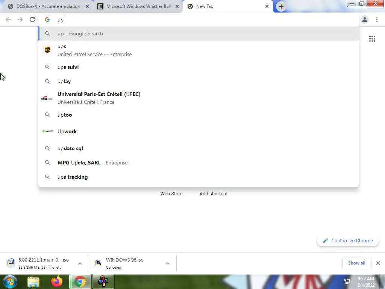Click the magnifier icon beside 'ups tracking'
Image resolution: width=385 pixels, height=289 pixels.
click(47, 177)
